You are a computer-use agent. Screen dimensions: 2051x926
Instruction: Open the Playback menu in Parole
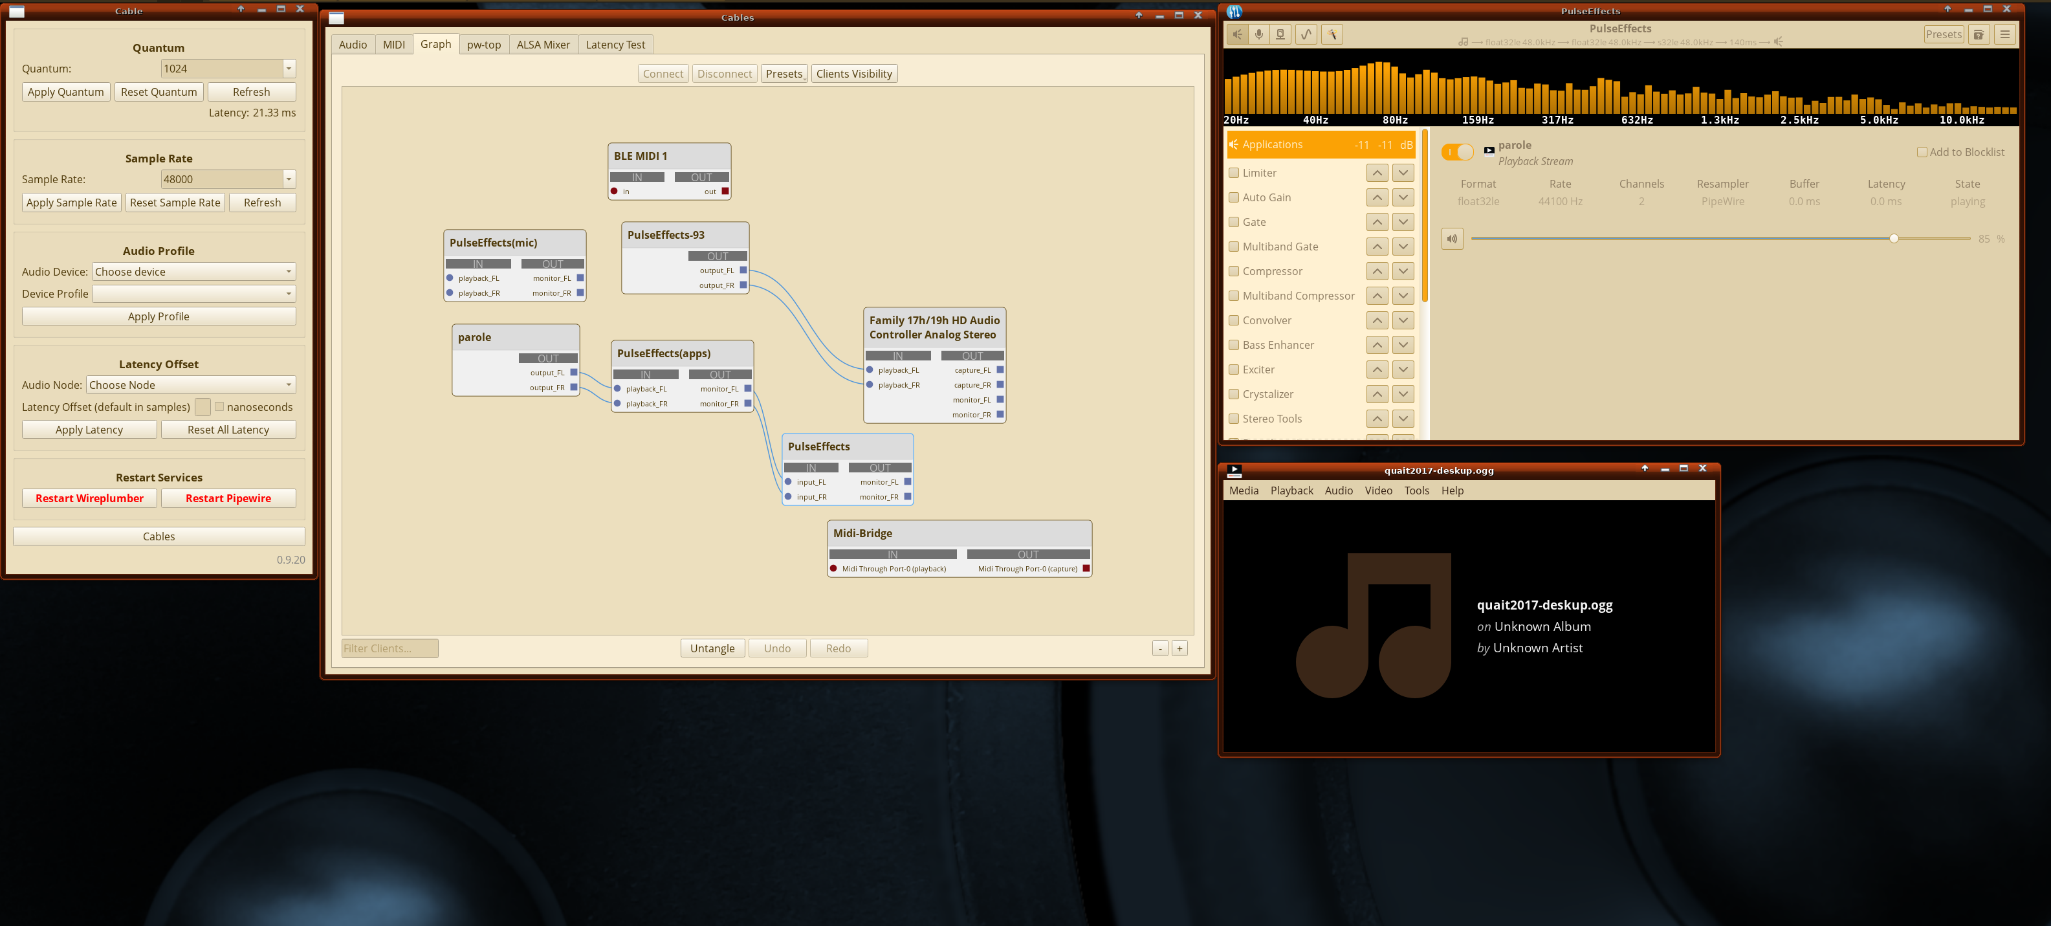pyautogui.click(x=1291, y=491)
